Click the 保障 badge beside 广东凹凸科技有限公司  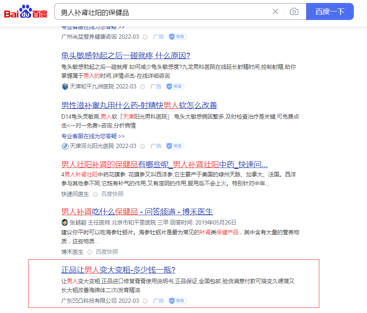(178, 301)
